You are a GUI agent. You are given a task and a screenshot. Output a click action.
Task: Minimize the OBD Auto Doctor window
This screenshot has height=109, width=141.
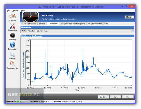[x=122, y=6]
